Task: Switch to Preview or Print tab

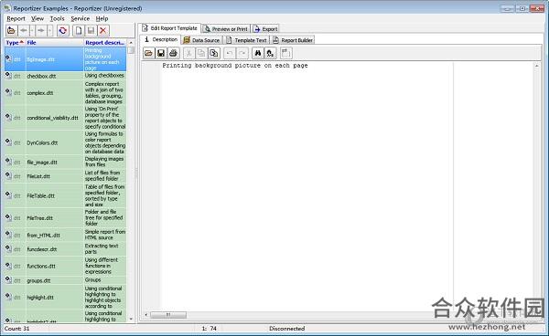Action: pos(226,29)
